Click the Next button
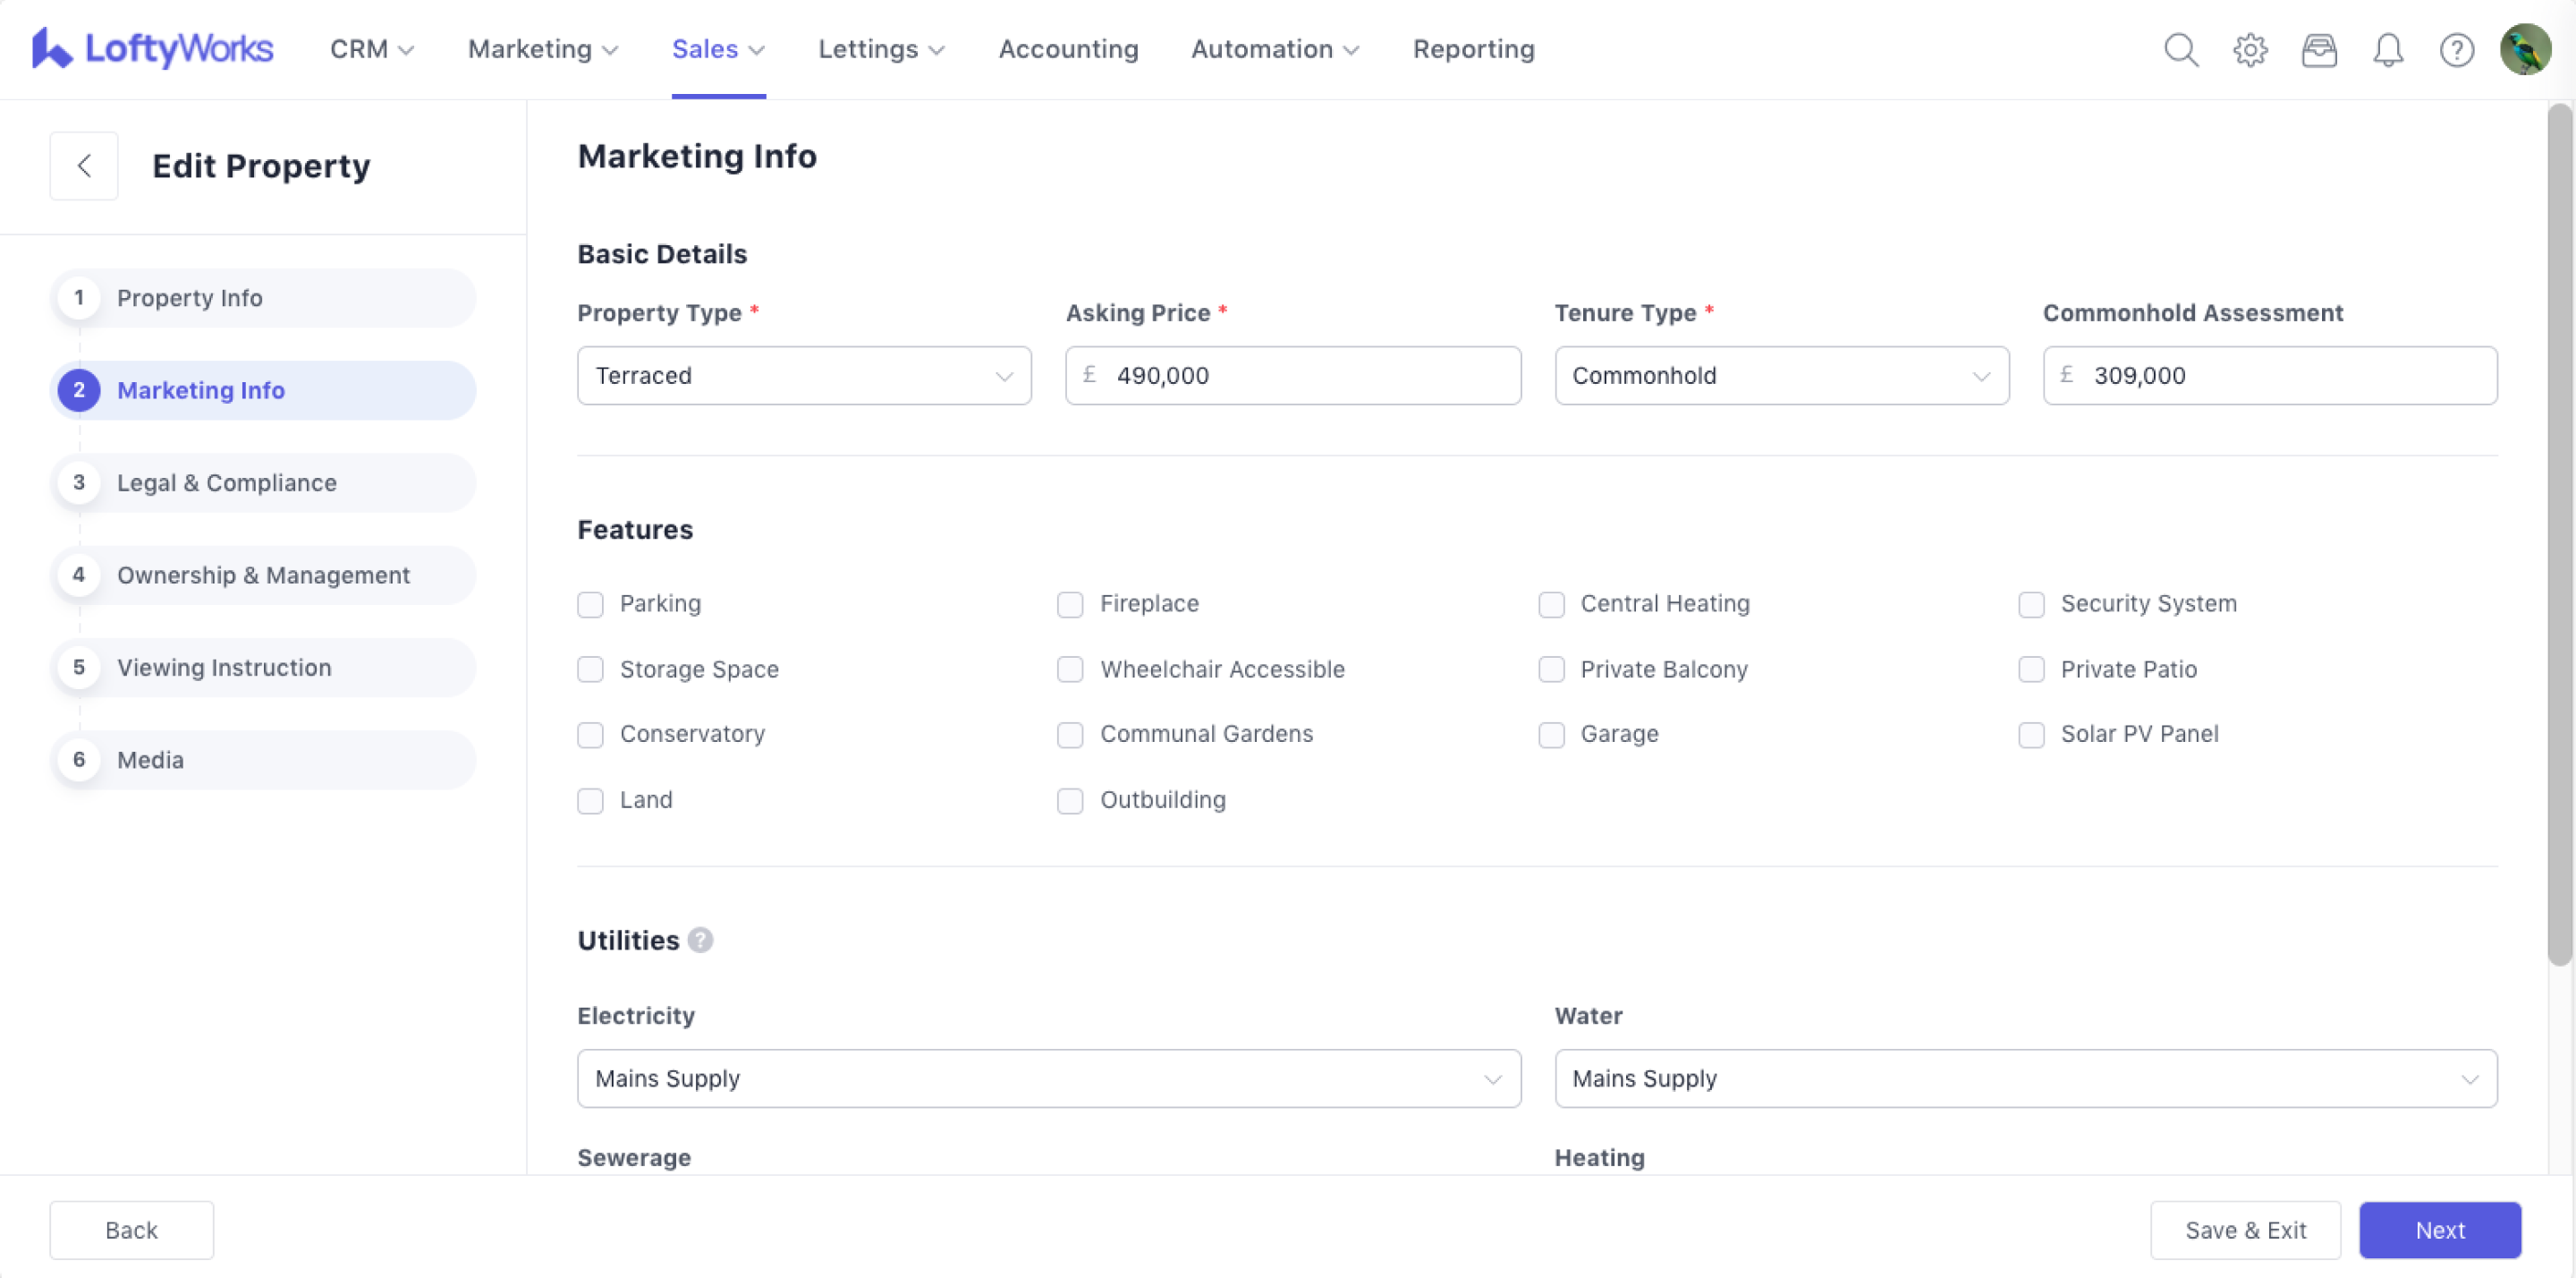 coord(2439,1229)
